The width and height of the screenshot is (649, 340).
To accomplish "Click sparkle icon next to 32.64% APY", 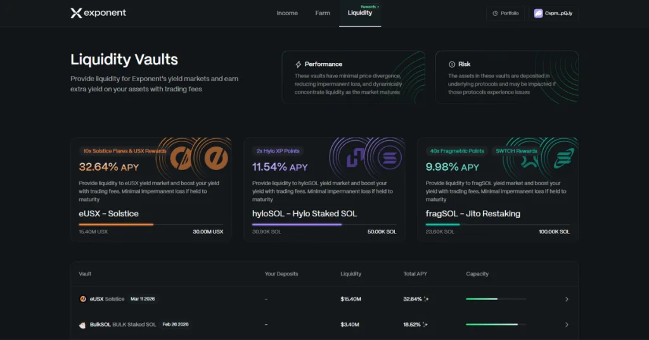I will (x=427, y=299).
